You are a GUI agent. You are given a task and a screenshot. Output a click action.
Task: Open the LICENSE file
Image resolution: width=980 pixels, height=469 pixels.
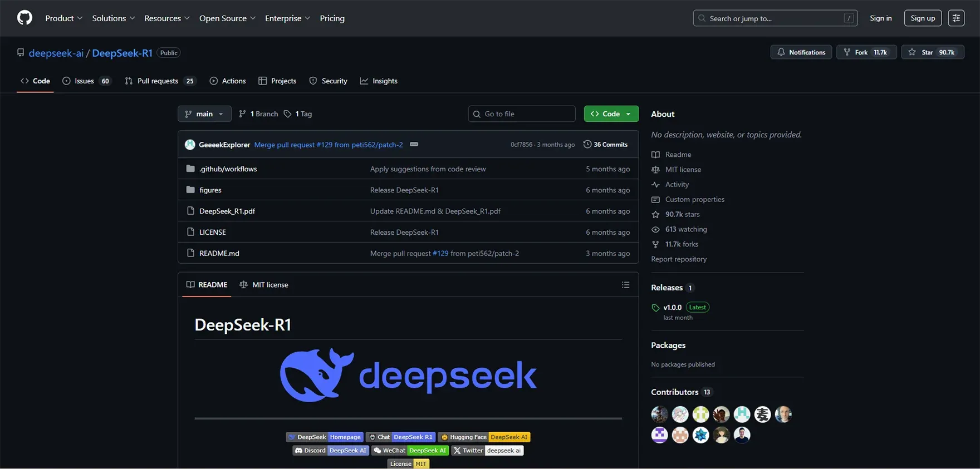213,233
